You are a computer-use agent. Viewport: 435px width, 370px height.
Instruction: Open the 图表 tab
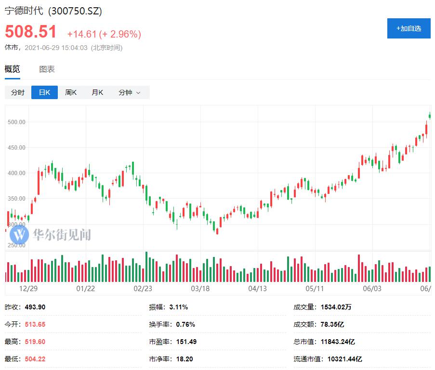pos(47,69)
